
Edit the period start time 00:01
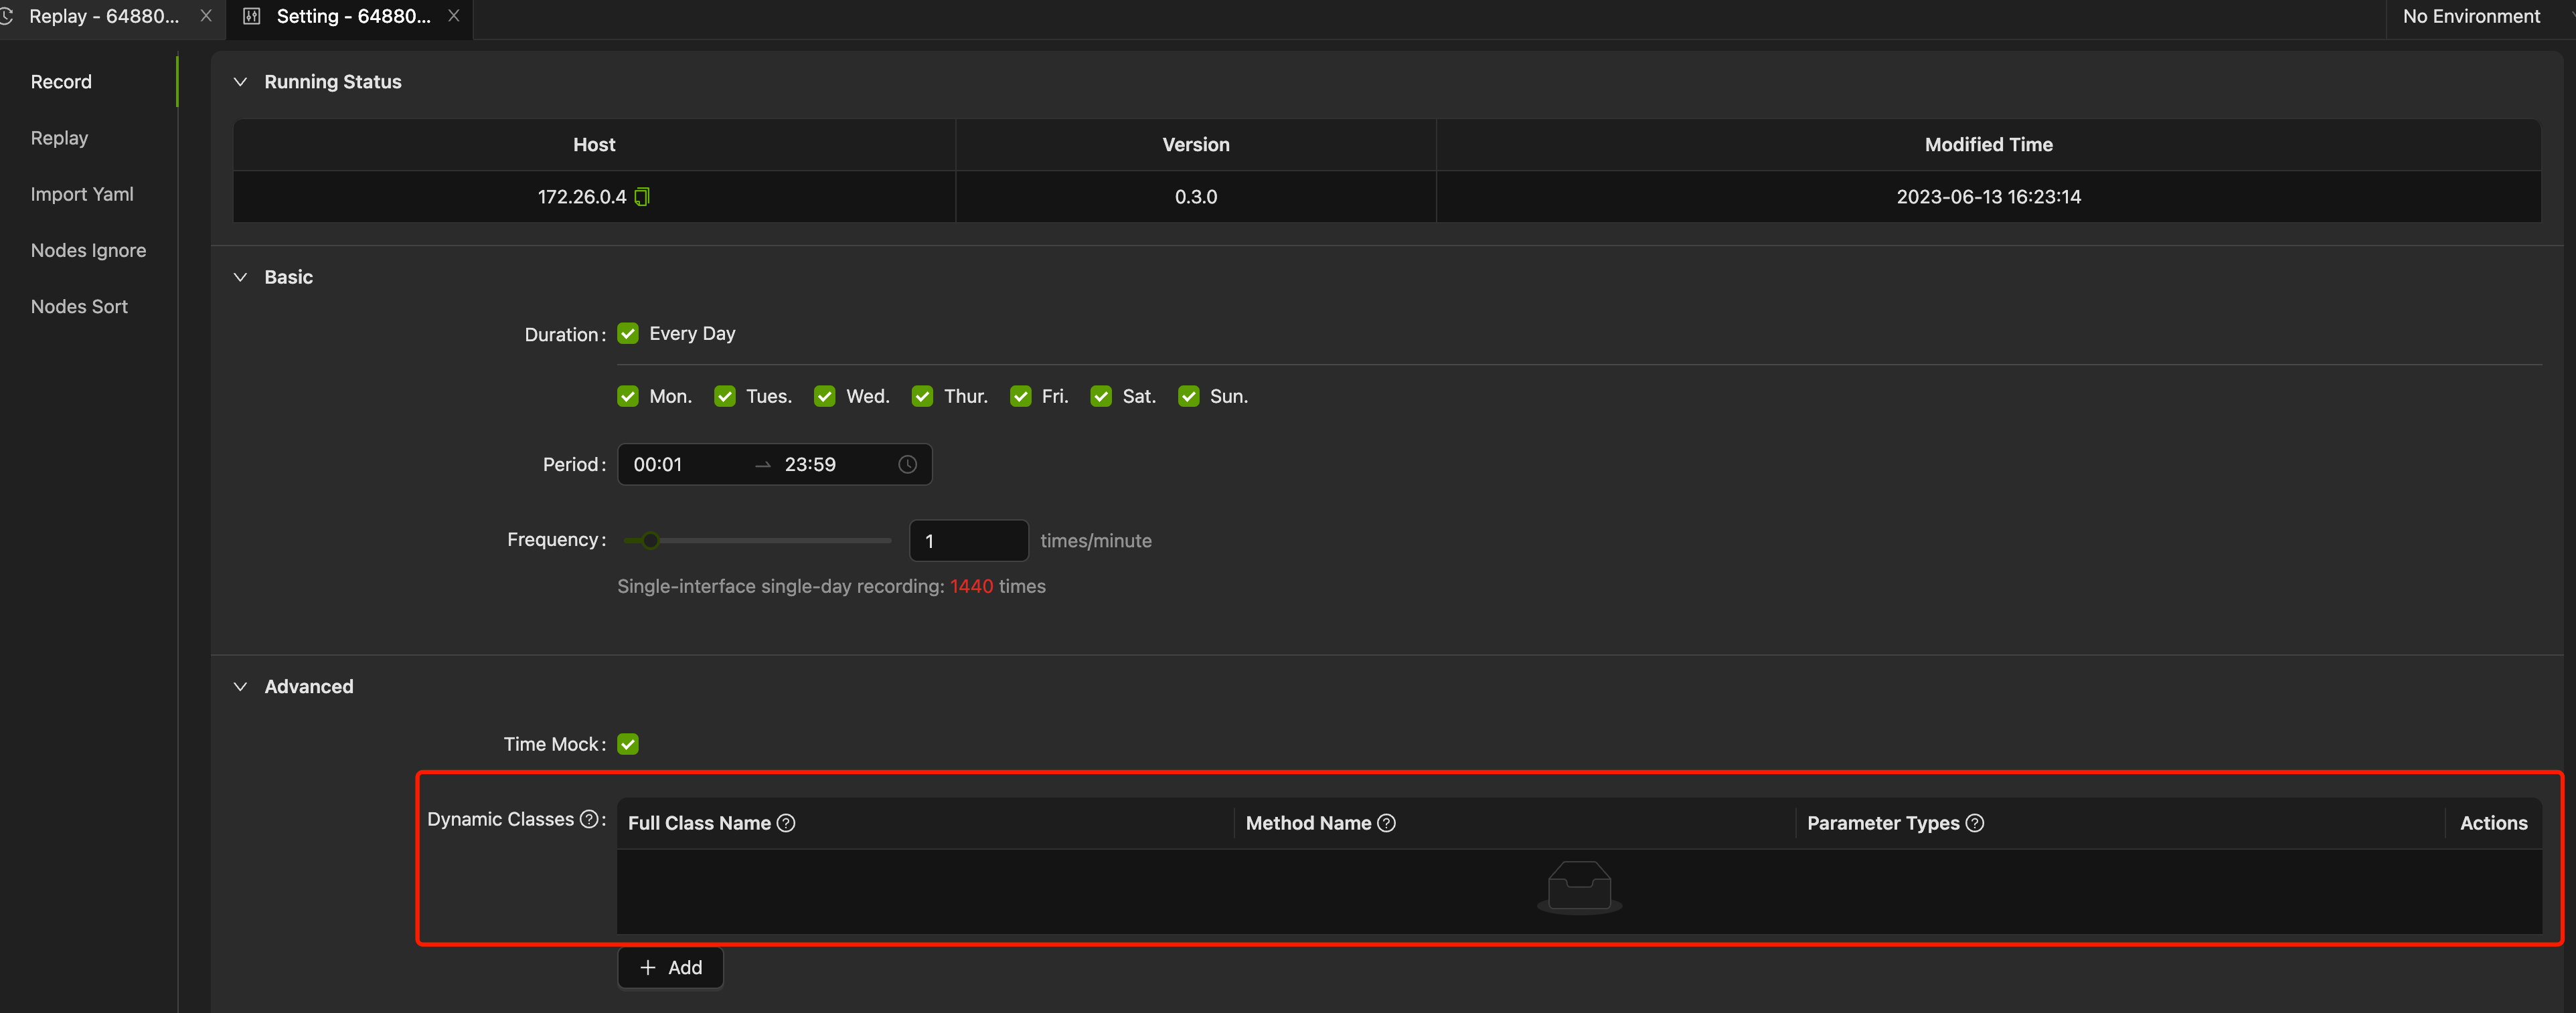[x=657, y=464]
